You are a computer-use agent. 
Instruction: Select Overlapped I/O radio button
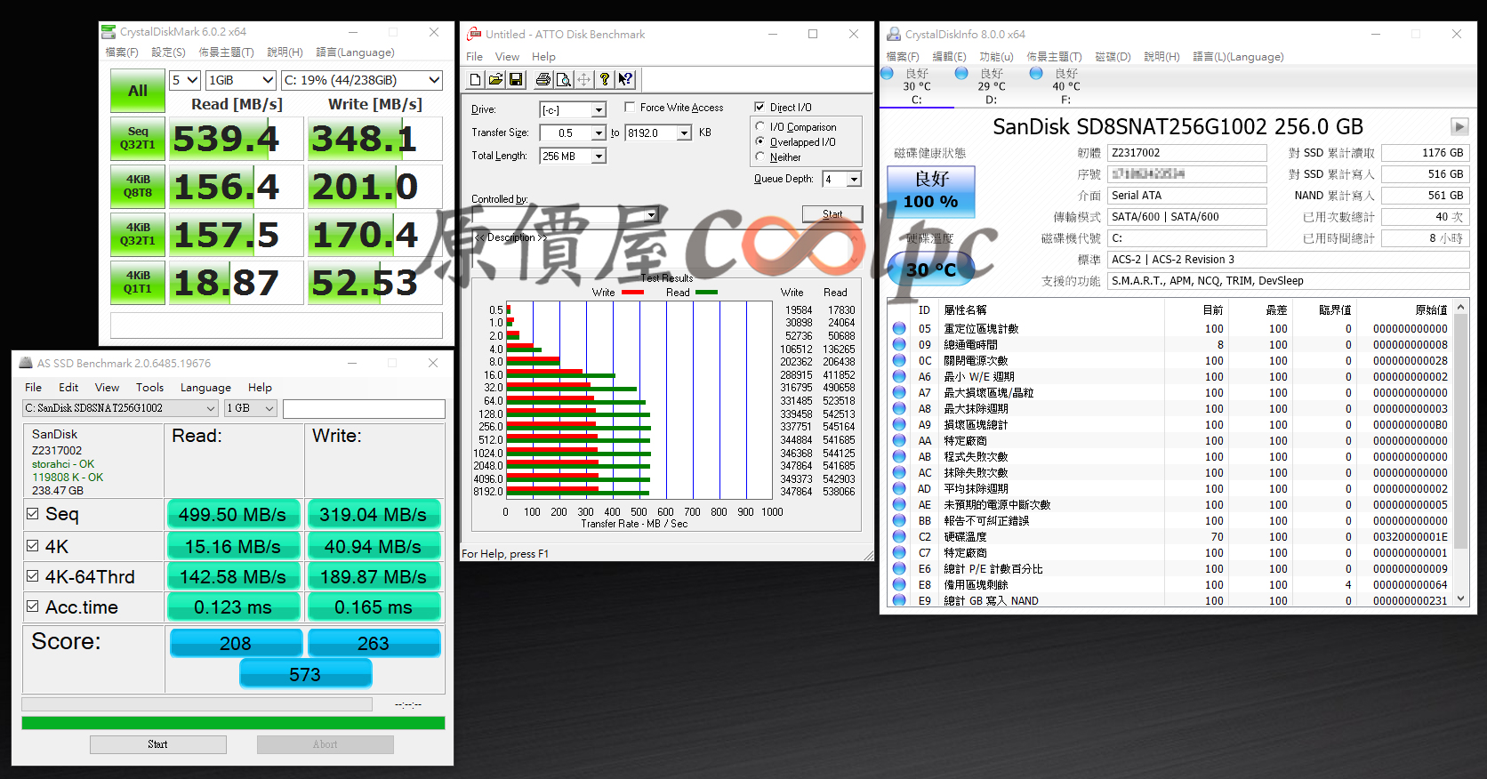[x=760, y=142]
